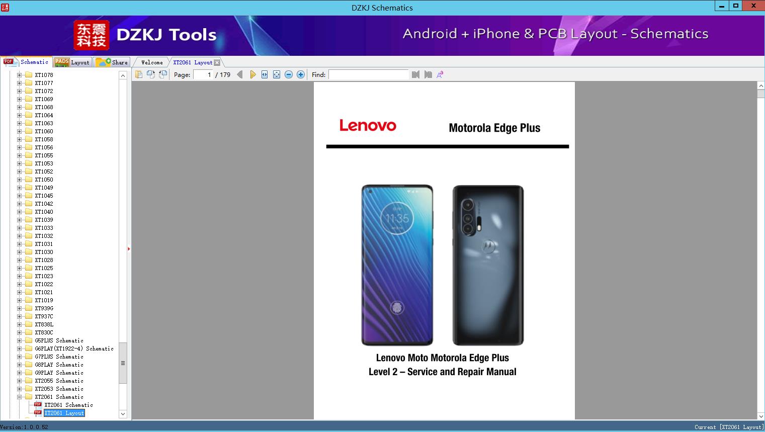This screenshot has height=432, width=765.
Task: Click the Current [XT2061 Layout] status text
Action: [729, 427]
